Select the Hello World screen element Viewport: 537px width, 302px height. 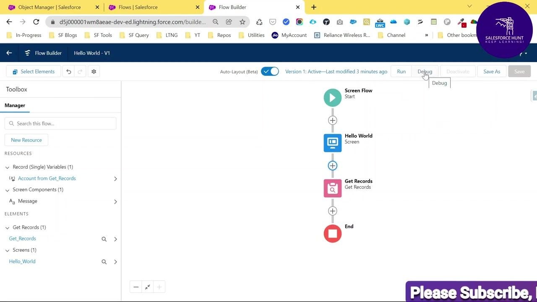click(333, 143)
